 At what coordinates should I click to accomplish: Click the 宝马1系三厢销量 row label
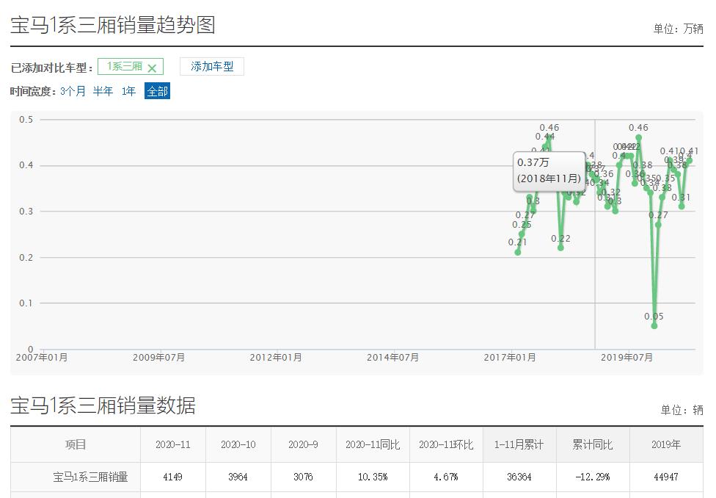coord(90,477)
